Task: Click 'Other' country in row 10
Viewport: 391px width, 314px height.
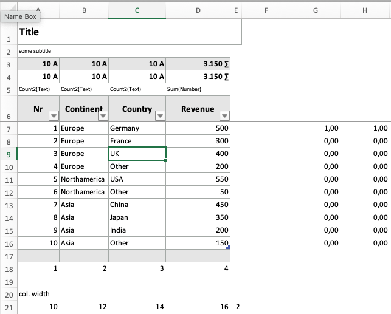Action: click(x=137, y=166)
